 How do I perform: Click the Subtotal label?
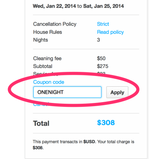(43, 66)
